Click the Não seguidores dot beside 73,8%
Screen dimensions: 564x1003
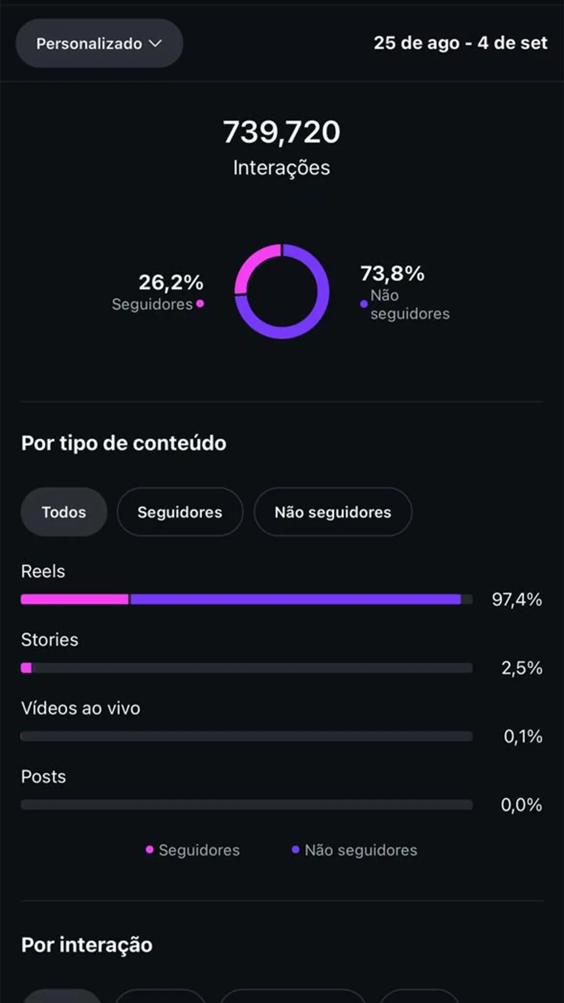tap(364, 304)
